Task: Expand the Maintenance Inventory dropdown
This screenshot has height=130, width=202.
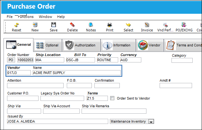Action: 151,121
